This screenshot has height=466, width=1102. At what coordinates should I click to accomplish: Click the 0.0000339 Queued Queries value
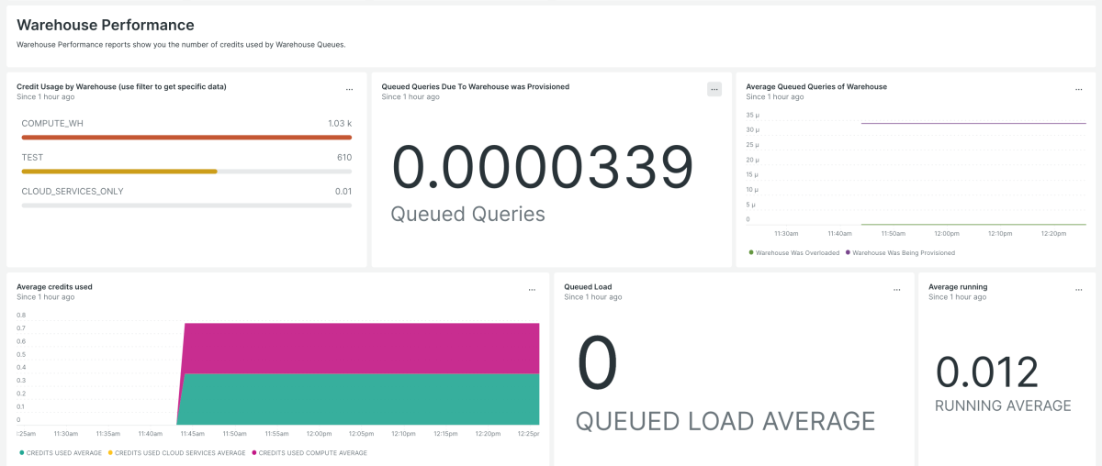[x=542, y=170]
